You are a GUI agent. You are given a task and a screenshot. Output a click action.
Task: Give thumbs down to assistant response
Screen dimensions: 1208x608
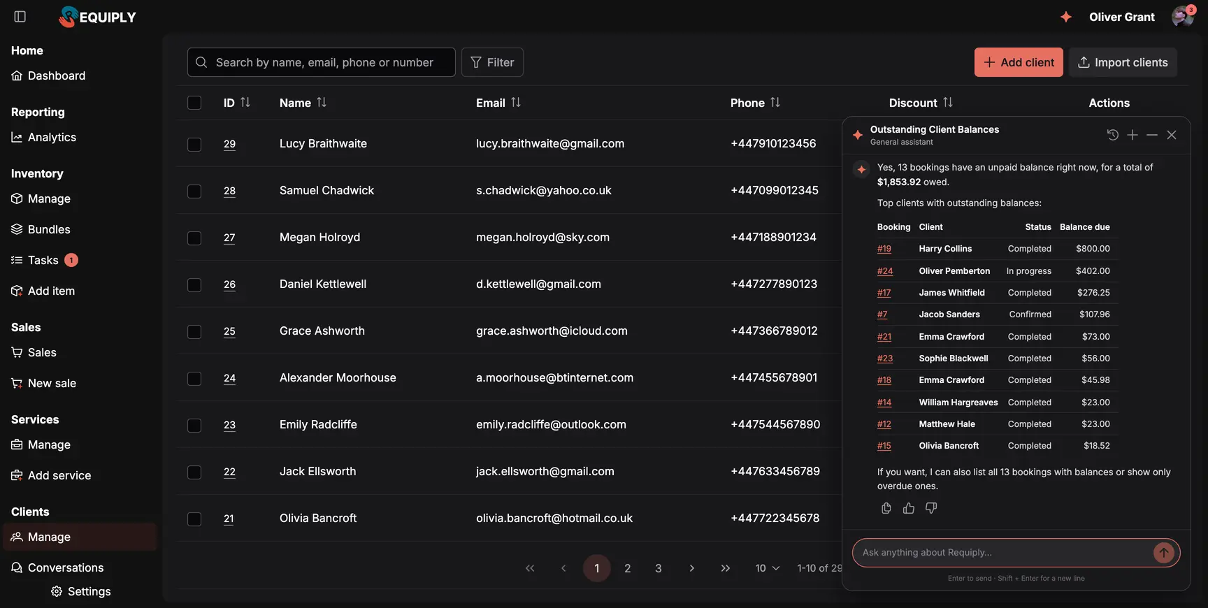coord(931,508)
